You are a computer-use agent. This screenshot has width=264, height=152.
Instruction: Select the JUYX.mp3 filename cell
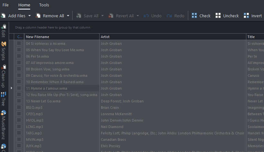point(62,146)
